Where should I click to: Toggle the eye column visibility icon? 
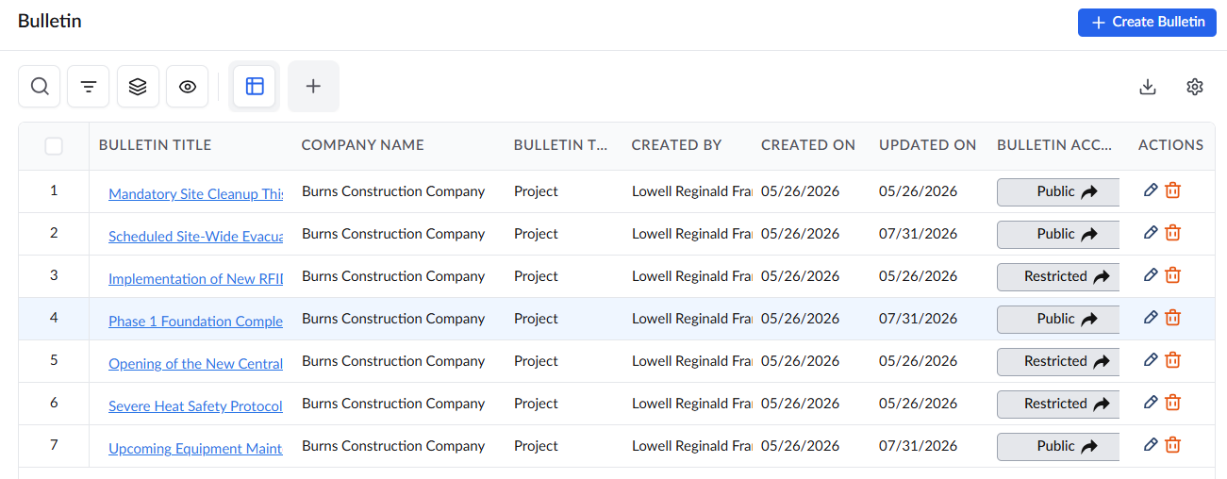188,87
